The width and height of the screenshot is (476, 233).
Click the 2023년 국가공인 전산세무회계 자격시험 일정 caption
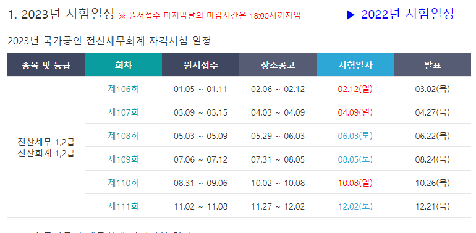coord(109,41)
